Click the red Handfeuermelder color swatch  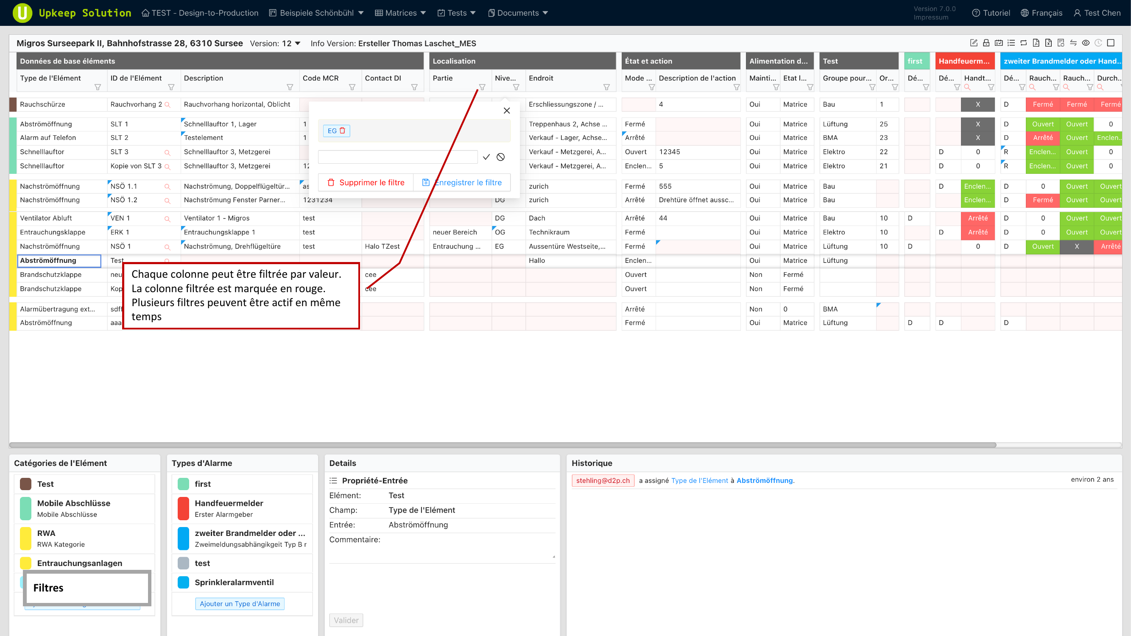(184, 508)
